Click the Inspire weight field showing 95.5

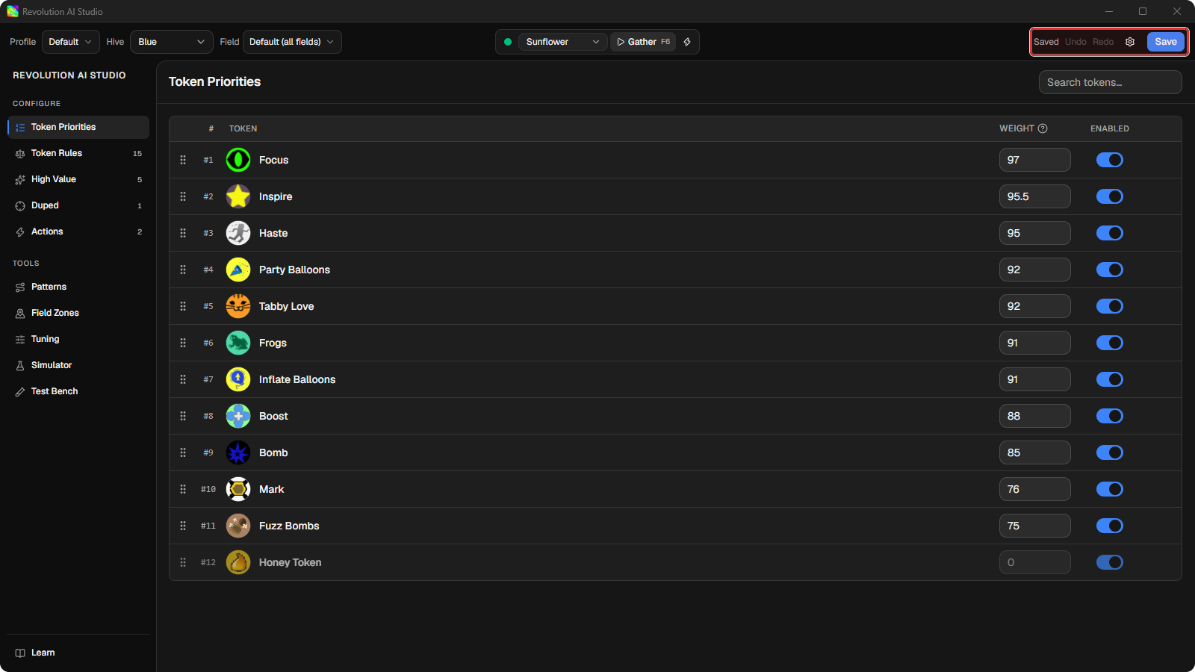[1034, 196]
